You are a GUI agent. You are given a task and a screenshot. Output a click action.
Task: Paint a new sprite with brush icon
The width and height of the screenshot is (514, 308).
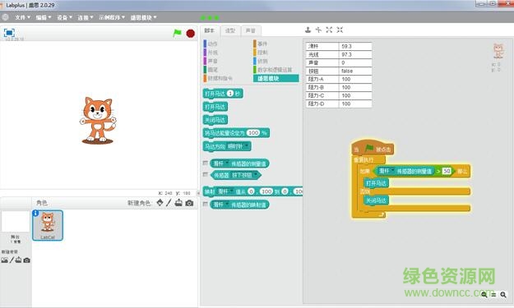click(x=169, y=203)
